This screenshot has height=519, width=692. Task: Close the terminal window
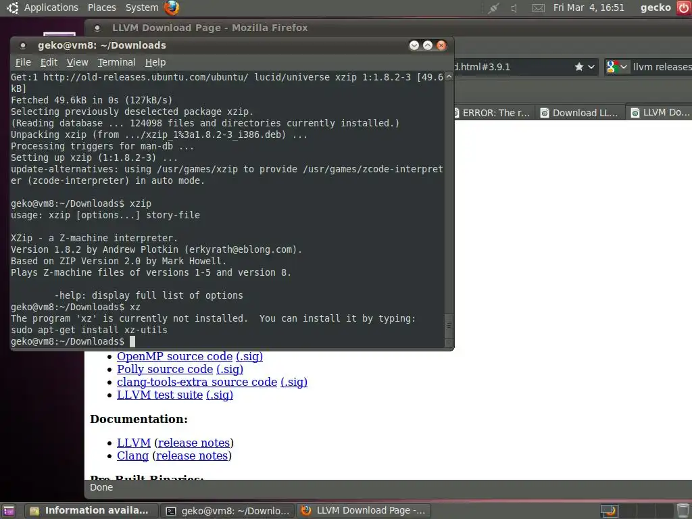441,45
